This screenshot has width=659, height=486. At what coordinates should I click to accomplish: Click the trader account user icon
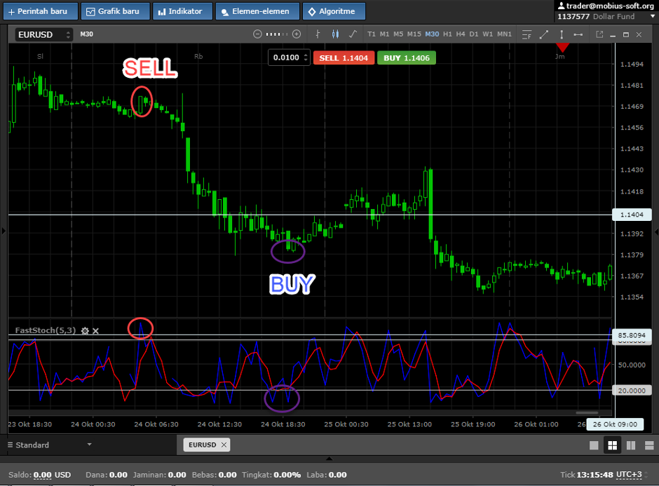[561, 6]
